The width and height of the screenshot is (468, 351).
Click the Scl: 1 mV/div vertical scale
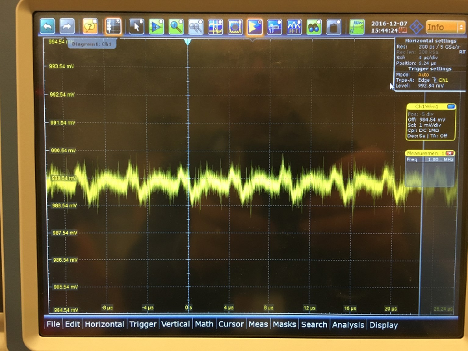tap(424, 125)
